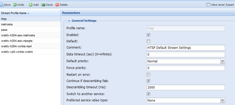Sort by Stream Profile Name arrow

29,13
